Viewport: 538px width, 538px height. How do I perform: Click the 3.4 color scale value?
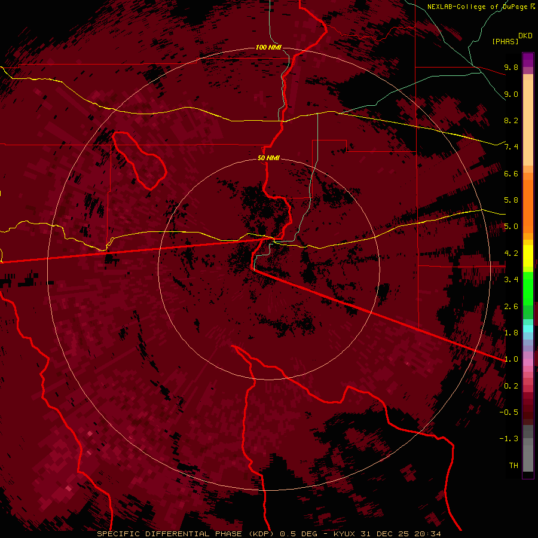511,280
